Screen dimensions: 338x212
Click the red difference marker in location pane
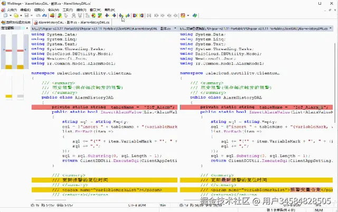point(8,51)
